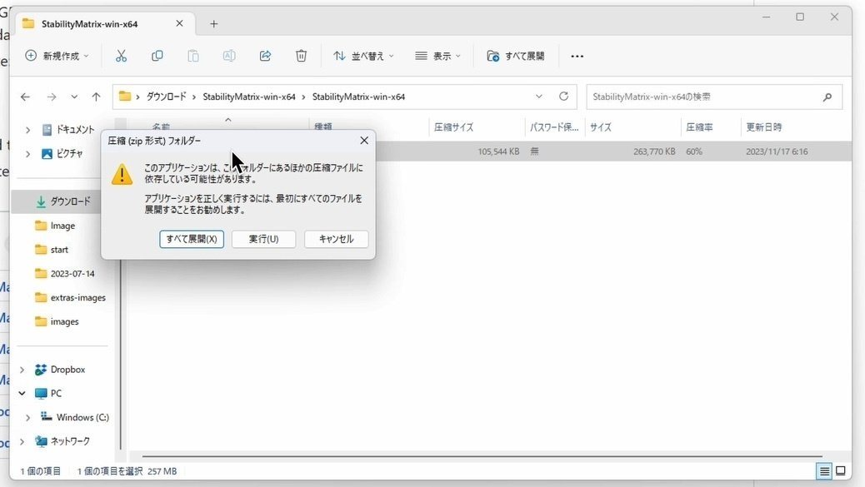Close the StabilityMatrix-win-x64 tab

179,23
